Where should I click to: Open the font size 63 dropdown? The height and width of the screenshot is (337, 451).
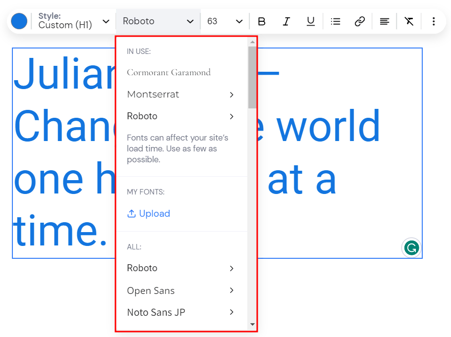(x=225, y=21)
